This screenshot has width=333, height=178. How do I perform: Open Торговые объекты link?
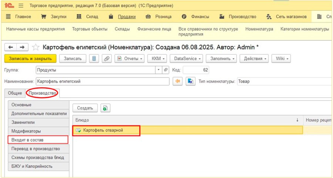pyautogui.click(x=90, y=29)
